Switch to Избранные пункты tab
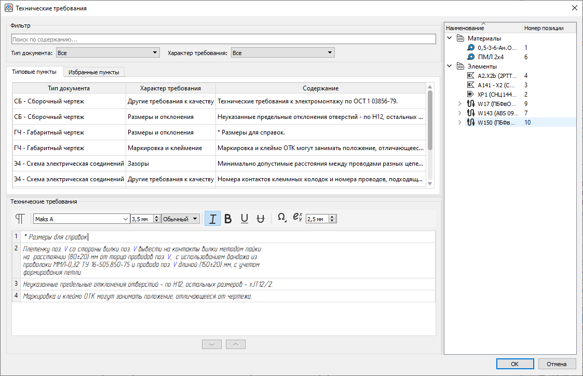 click(x=93, y=72)
